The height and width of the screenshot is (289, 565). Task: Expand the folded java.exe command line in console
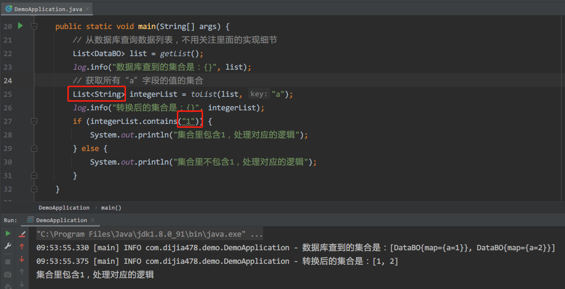pos(149,234)
